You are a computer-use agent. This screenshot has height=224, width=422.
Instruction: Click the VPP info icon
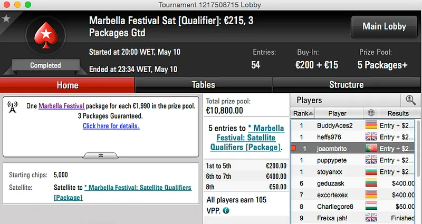pos(226,210)
